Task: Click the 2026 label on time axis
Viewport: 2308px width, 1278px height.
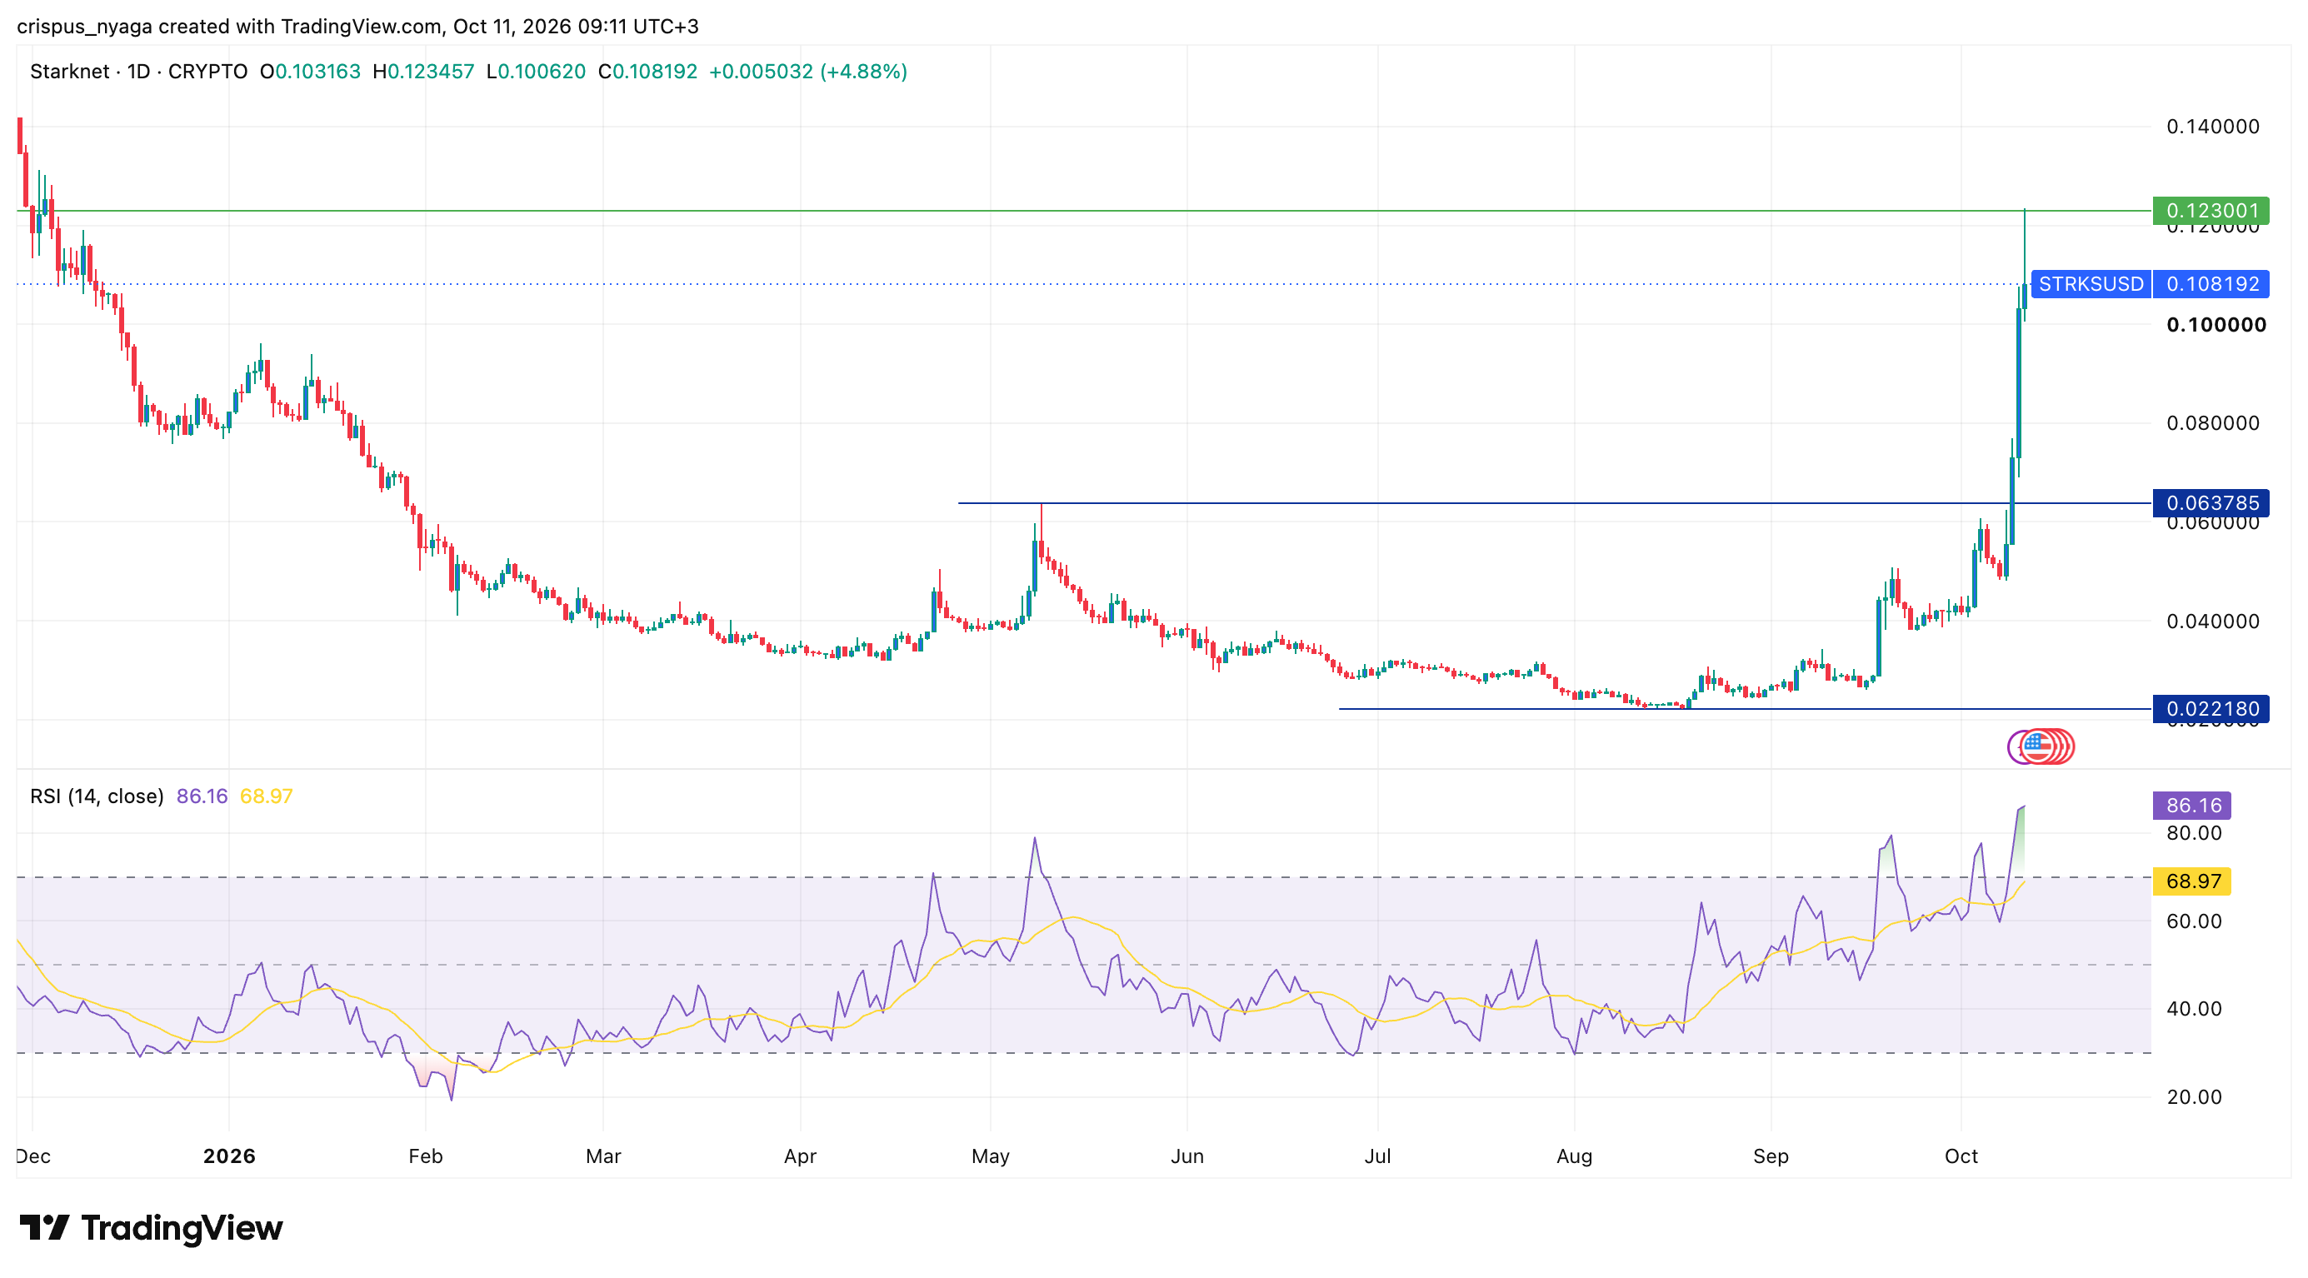Action: (229, 1156)
